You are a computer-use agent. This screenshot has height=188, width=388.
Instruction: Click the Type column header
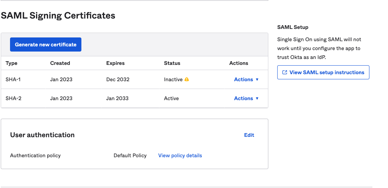pyautogui.click(x=12, y=63)
